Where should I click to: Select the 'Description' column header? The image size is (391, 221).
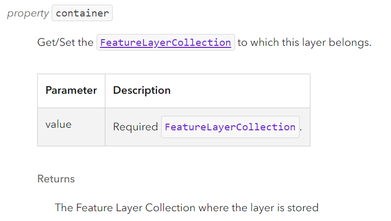point(142,90)
